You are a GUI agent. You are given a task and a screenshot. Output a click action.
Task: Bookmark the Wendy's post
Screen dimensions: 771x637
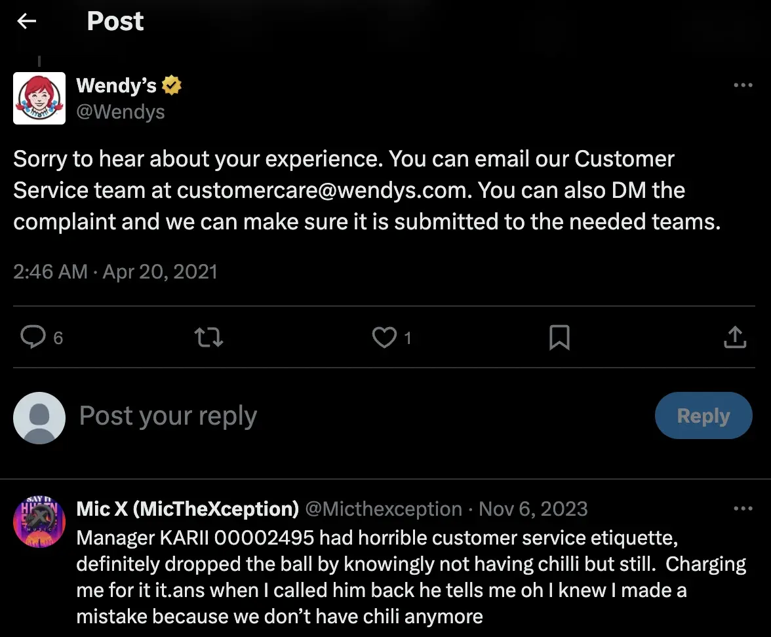(559, 338)
